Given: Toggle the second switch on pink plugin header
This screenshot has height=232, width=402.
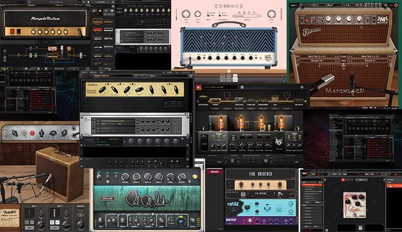Looking at the screenshot, I should pos(219,14).
